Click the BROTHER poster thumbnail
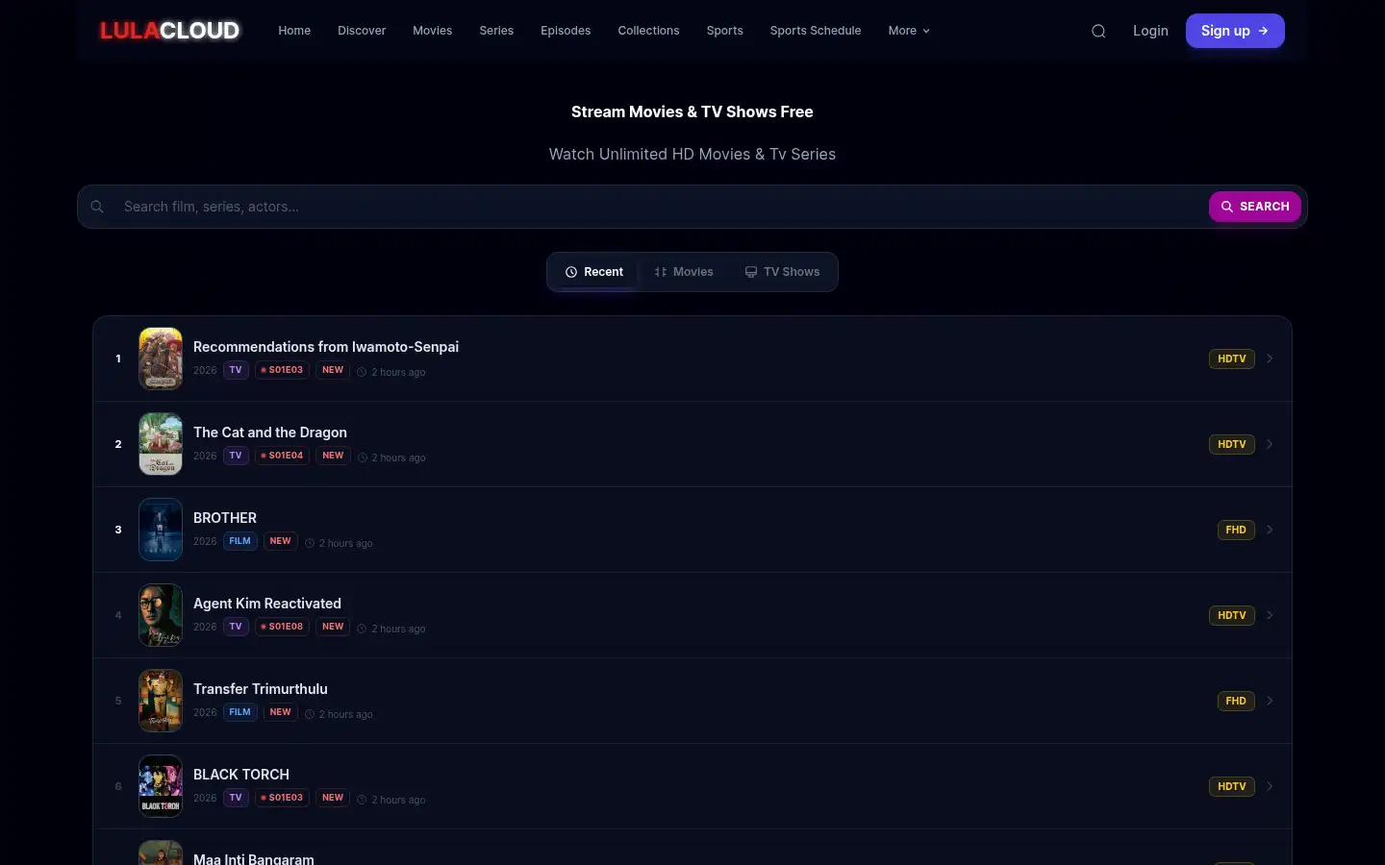 coord(161,530)
